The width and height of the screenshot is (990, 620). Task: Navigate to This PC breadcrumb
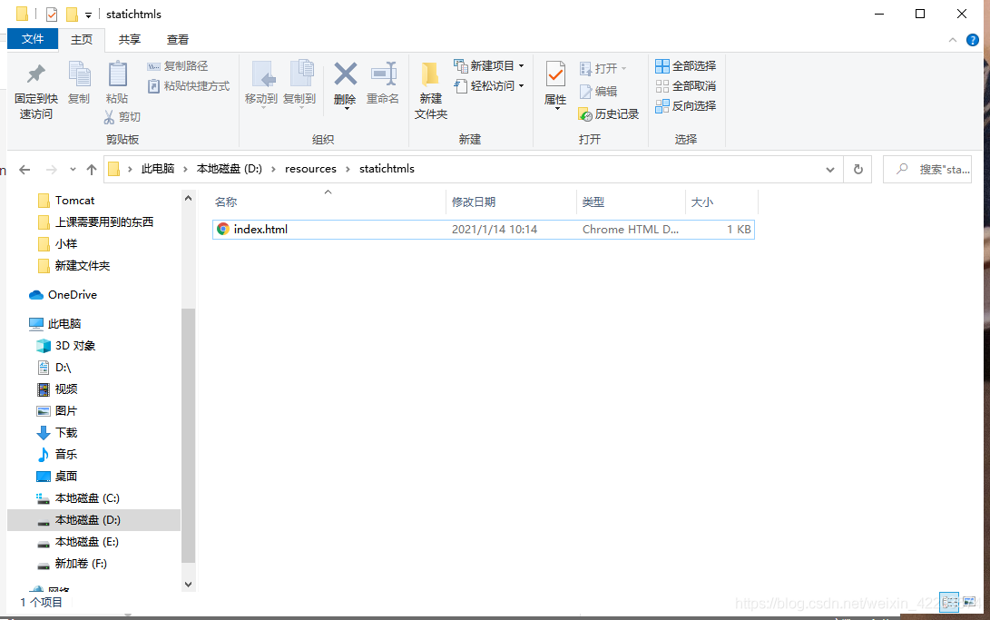pyautogui.click(x=158, y=169)
